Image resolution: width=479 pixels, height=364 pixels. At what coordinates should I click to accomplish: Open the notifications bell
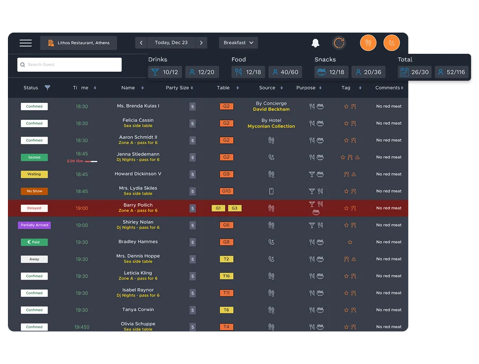[315, 43]
